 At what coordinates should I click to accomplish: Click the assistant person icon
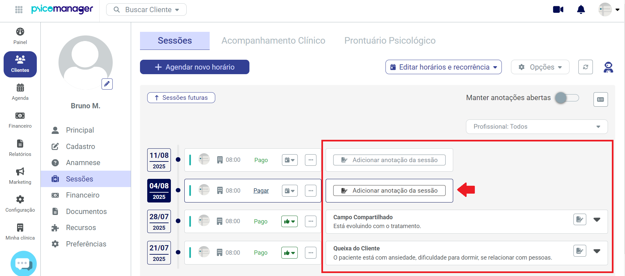pos(608,67)
